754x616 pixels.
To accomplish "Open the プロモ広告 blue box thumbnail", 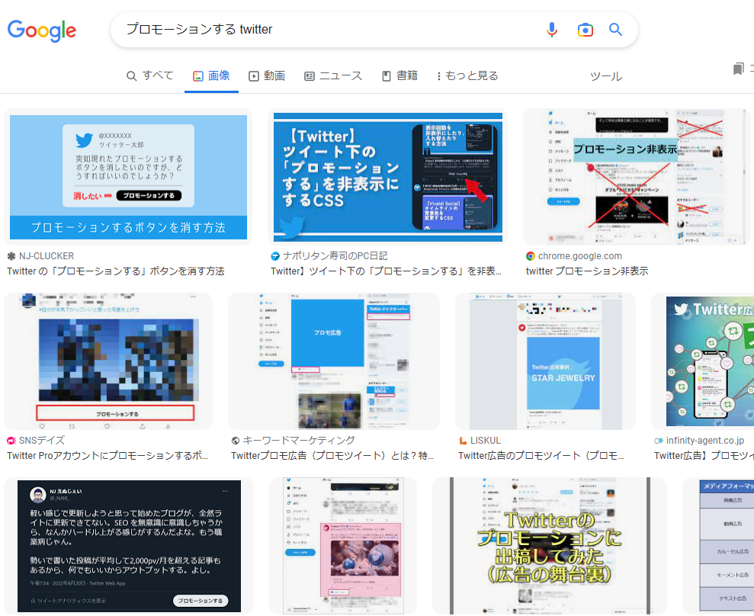I will point(334,361).
